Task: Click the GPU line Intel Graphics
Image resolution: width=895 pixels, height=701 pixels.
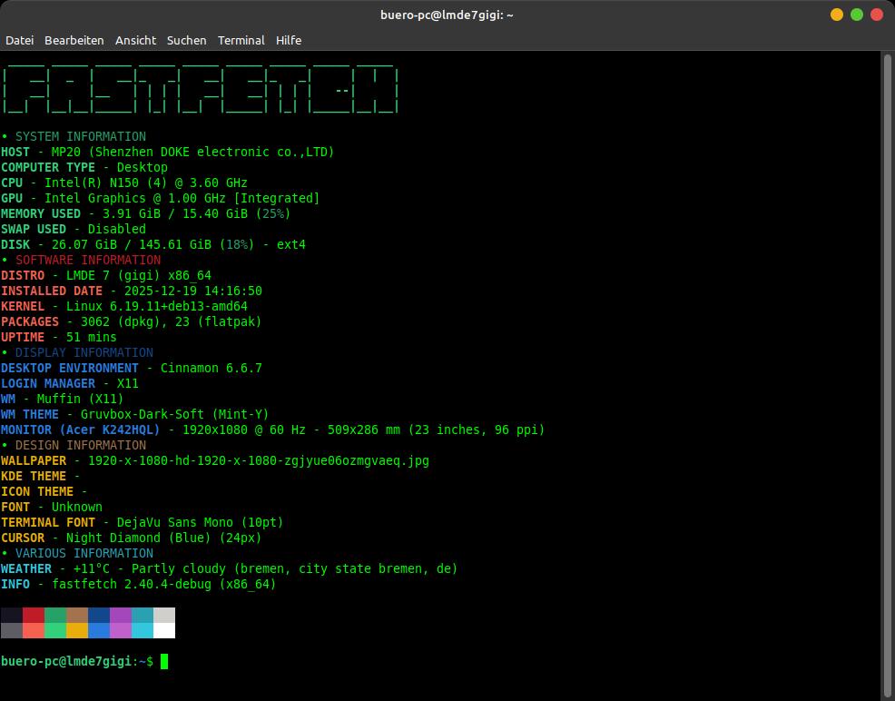Action: tap(161, 198)
